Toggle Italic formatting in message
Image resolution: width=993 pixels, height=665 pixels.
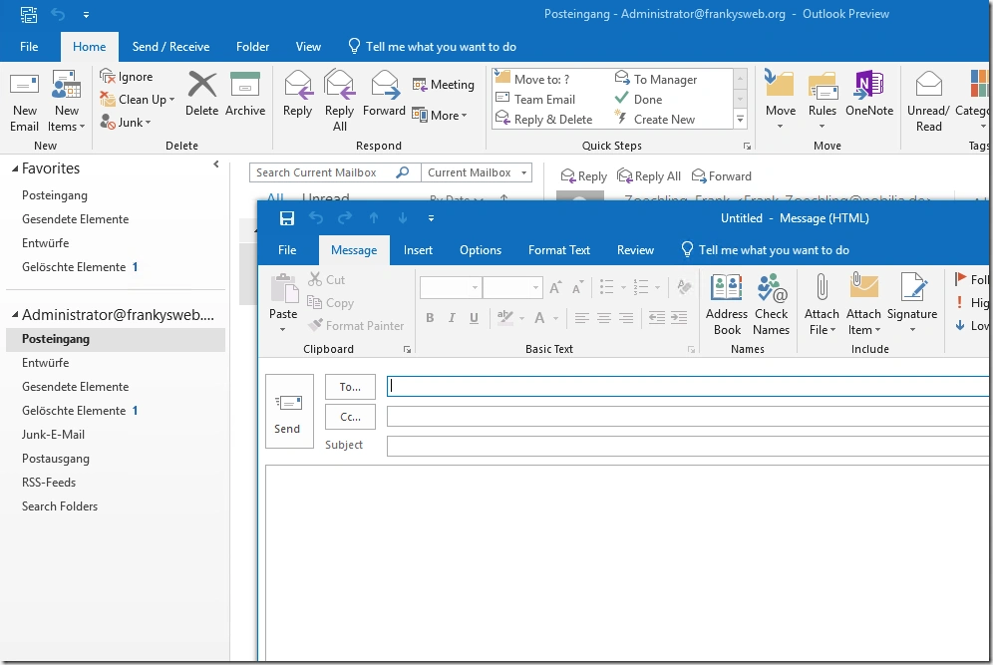[452, 319]
